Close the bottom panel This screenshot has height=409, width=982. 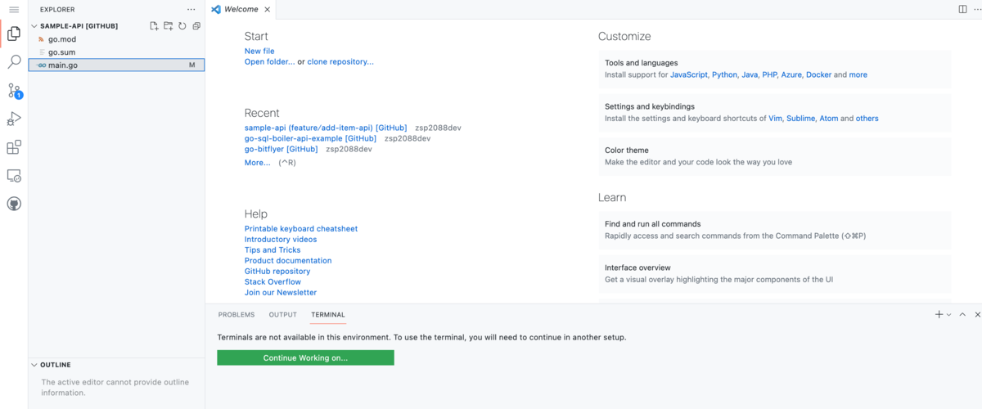tap(977, 314)
